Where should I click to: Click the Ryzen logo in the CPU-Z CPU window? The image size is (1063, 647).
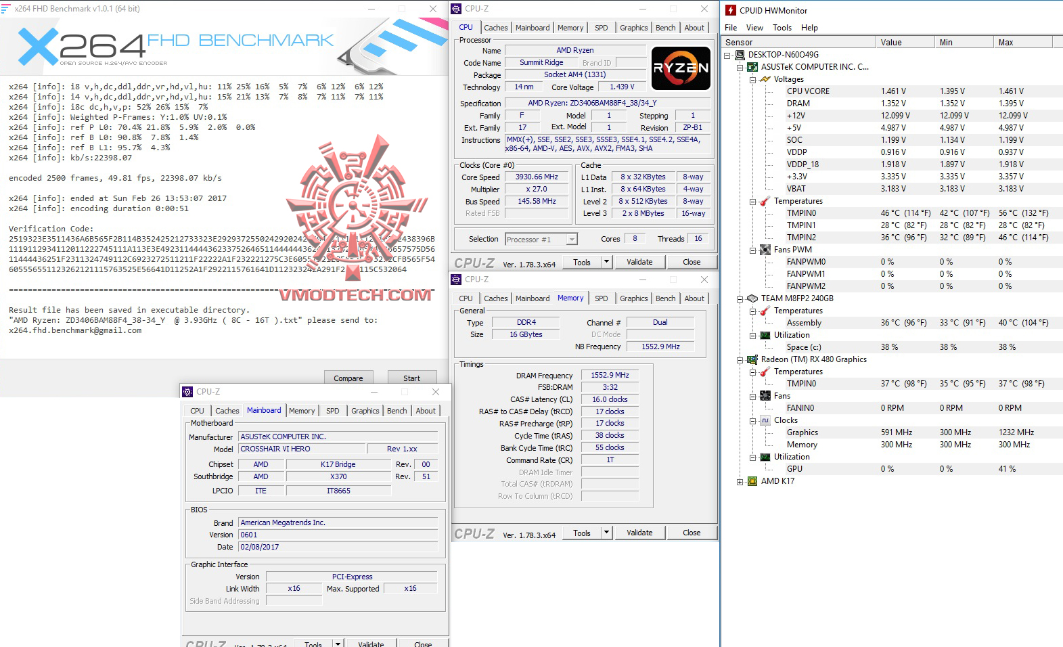coord(681,68)
